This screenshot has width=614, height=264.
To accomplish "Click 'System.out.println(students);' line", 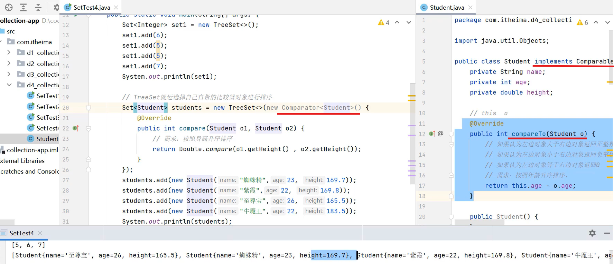I will coord(177,222).
